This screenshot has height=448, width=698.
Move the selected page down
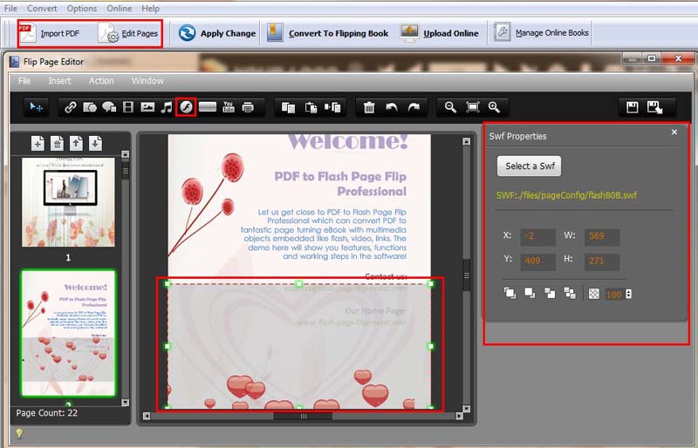tap(95, 143)
